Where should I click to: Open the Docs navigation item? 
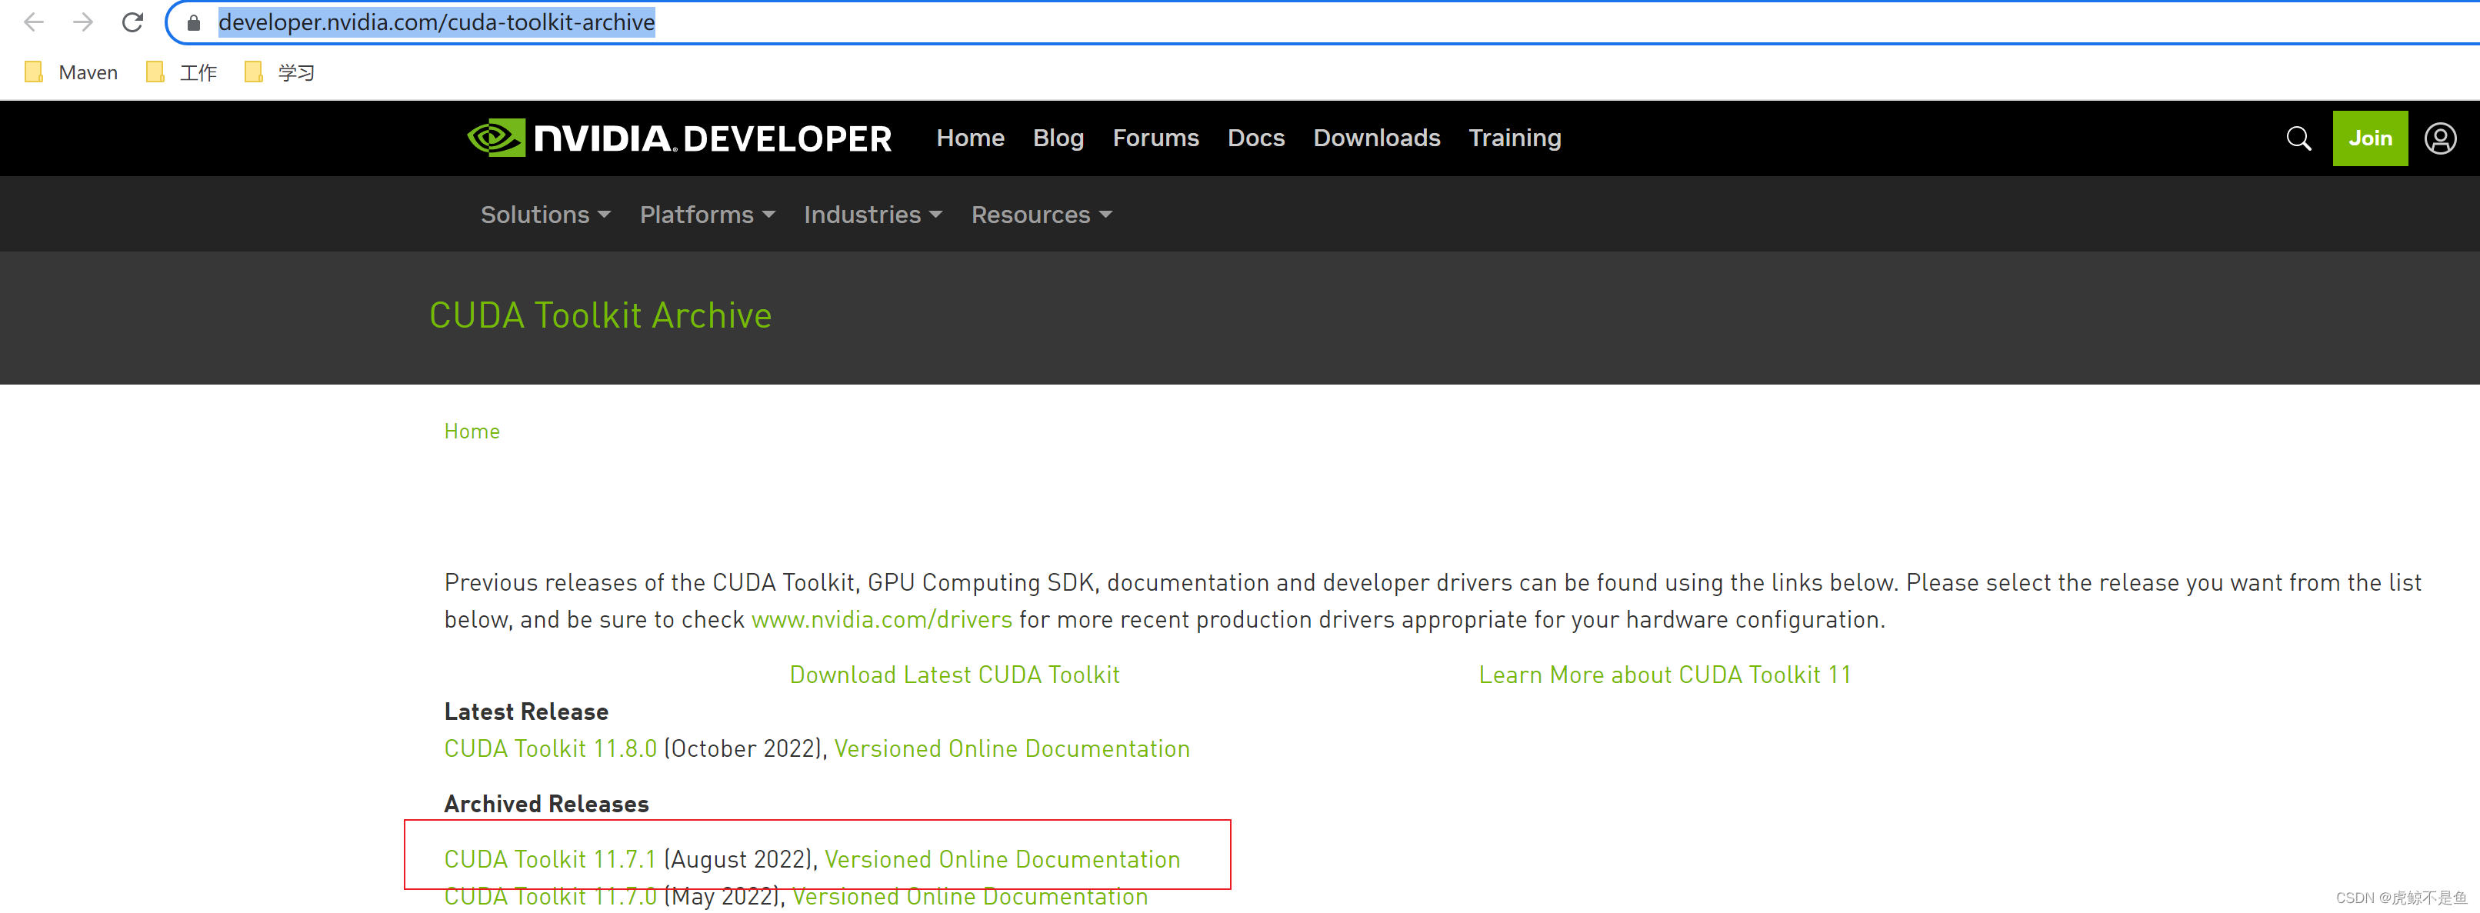click(1255, 138)
